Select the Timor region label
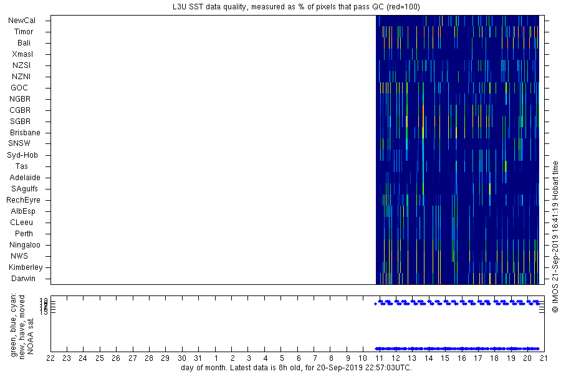The image size is (561, 374). pyautogui.click(x=24, y=32)
